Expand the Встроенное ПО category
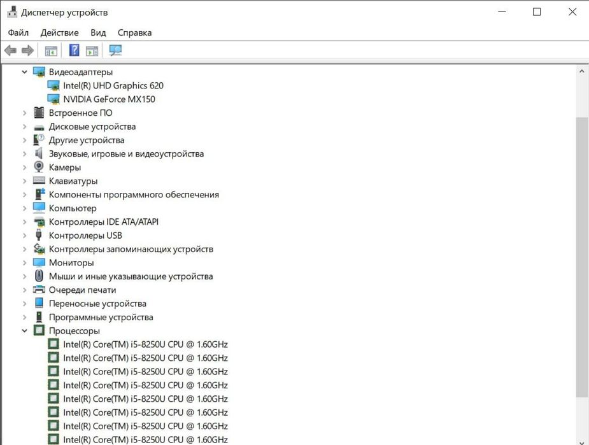 point(24,113)
